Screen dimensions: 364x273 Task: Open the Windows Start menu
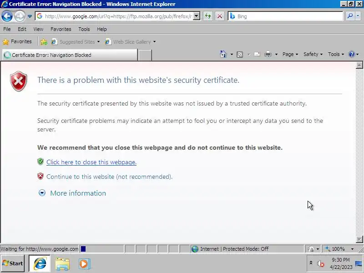pos(13,263)
